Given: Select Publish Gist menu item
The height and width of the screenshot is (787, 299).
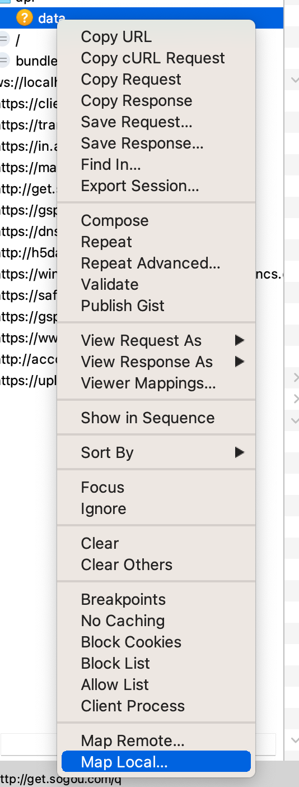Looking at the screenshot, I should pos(123,306).
